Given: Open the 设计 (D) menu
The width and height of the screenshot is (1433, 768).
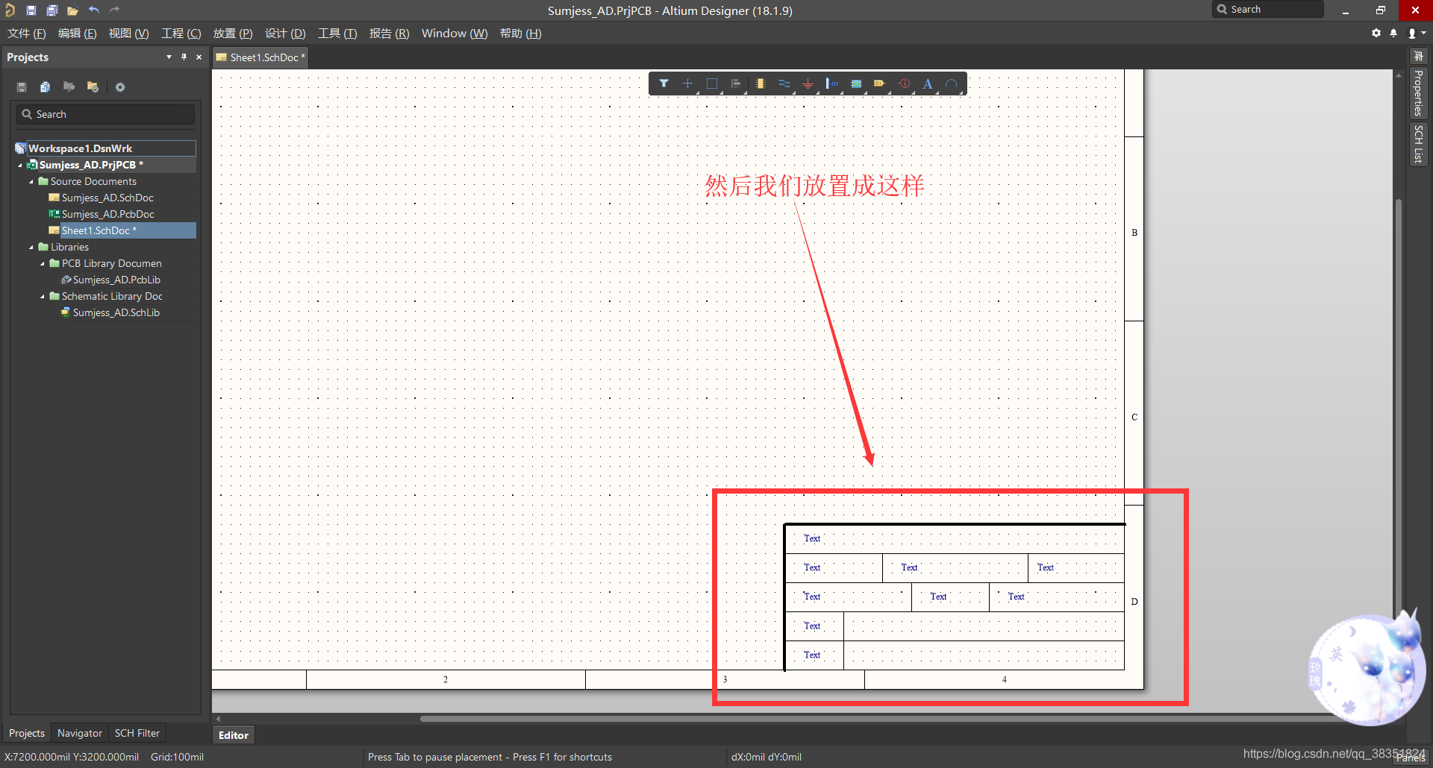Looking at the screenshot, I should [285, 34].
